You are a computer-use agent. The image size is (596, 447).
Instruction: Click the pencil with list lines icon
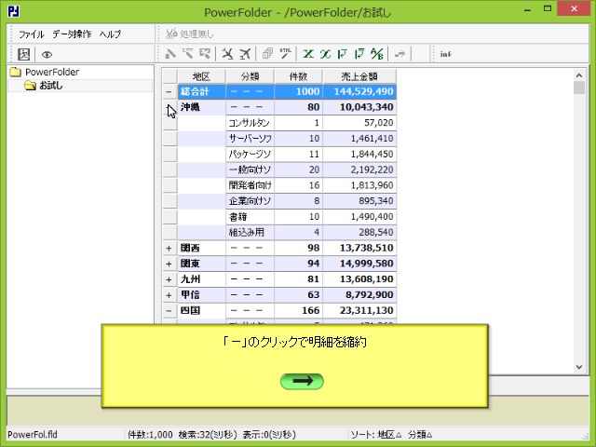click(188, 54)
